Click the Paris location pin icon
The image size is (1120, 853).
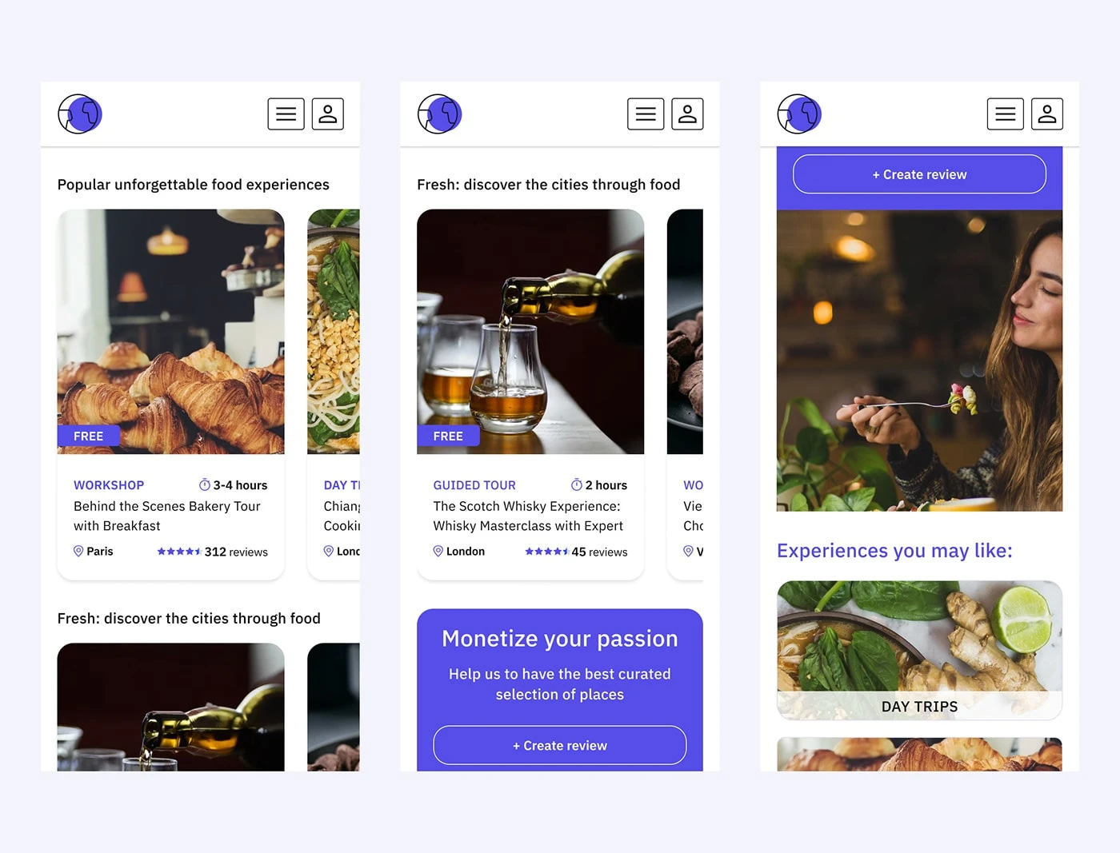tap(78, 552)
